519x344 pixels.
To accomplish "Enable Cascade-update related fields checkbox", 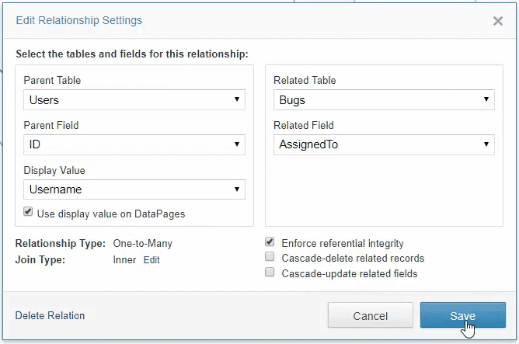I will point(270,273).
